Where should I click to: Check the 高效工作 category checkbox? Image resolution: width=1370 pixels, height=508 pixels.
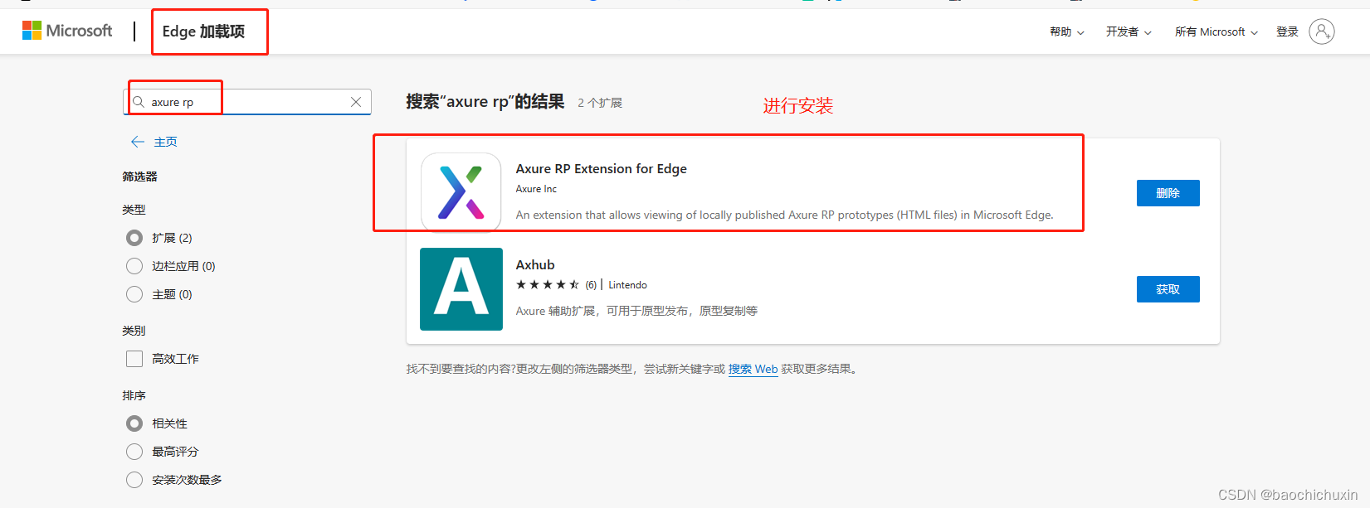tap(134, 359)
